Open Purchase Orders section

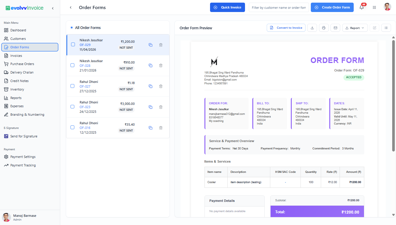point(30,64)
